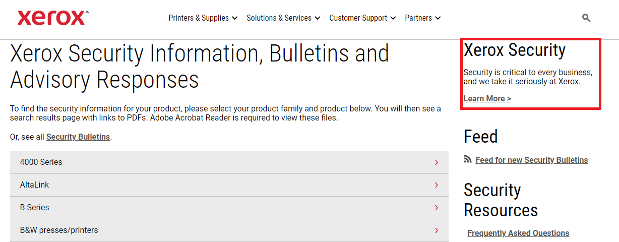Open the Security Bulletins link
Viewport: 619px width, 242px height.
[x=78, y=137]
